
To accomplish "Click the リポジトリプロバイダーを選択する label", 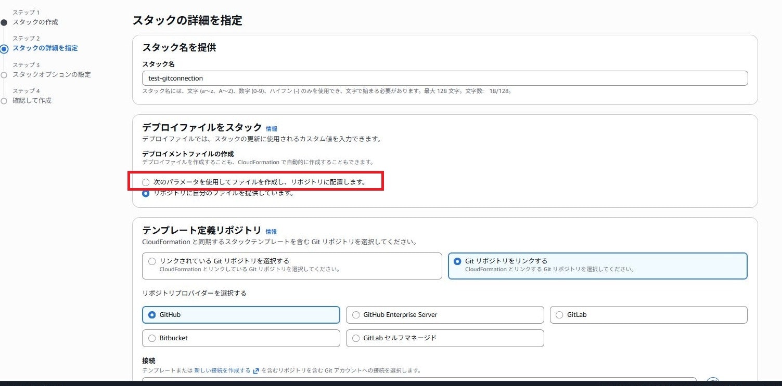I will [x=194, y=293].
